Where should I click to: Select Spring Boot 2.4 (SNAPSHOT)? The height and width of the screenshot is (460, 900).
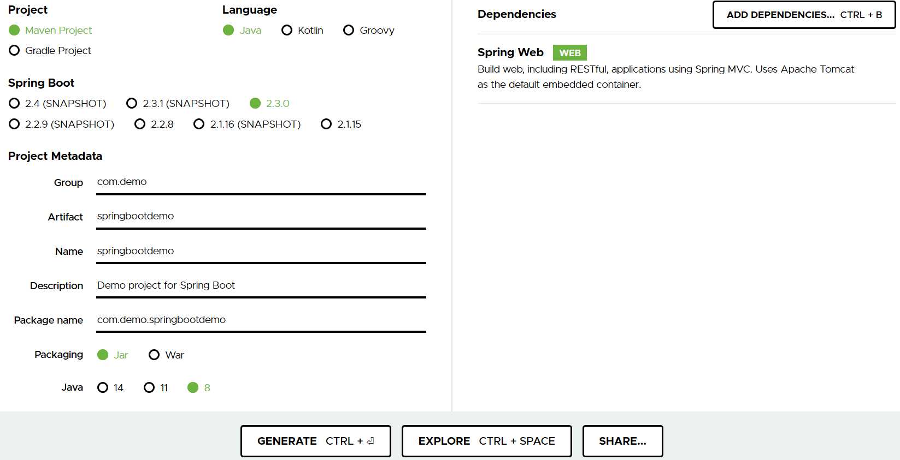click(x=57, y=104)
